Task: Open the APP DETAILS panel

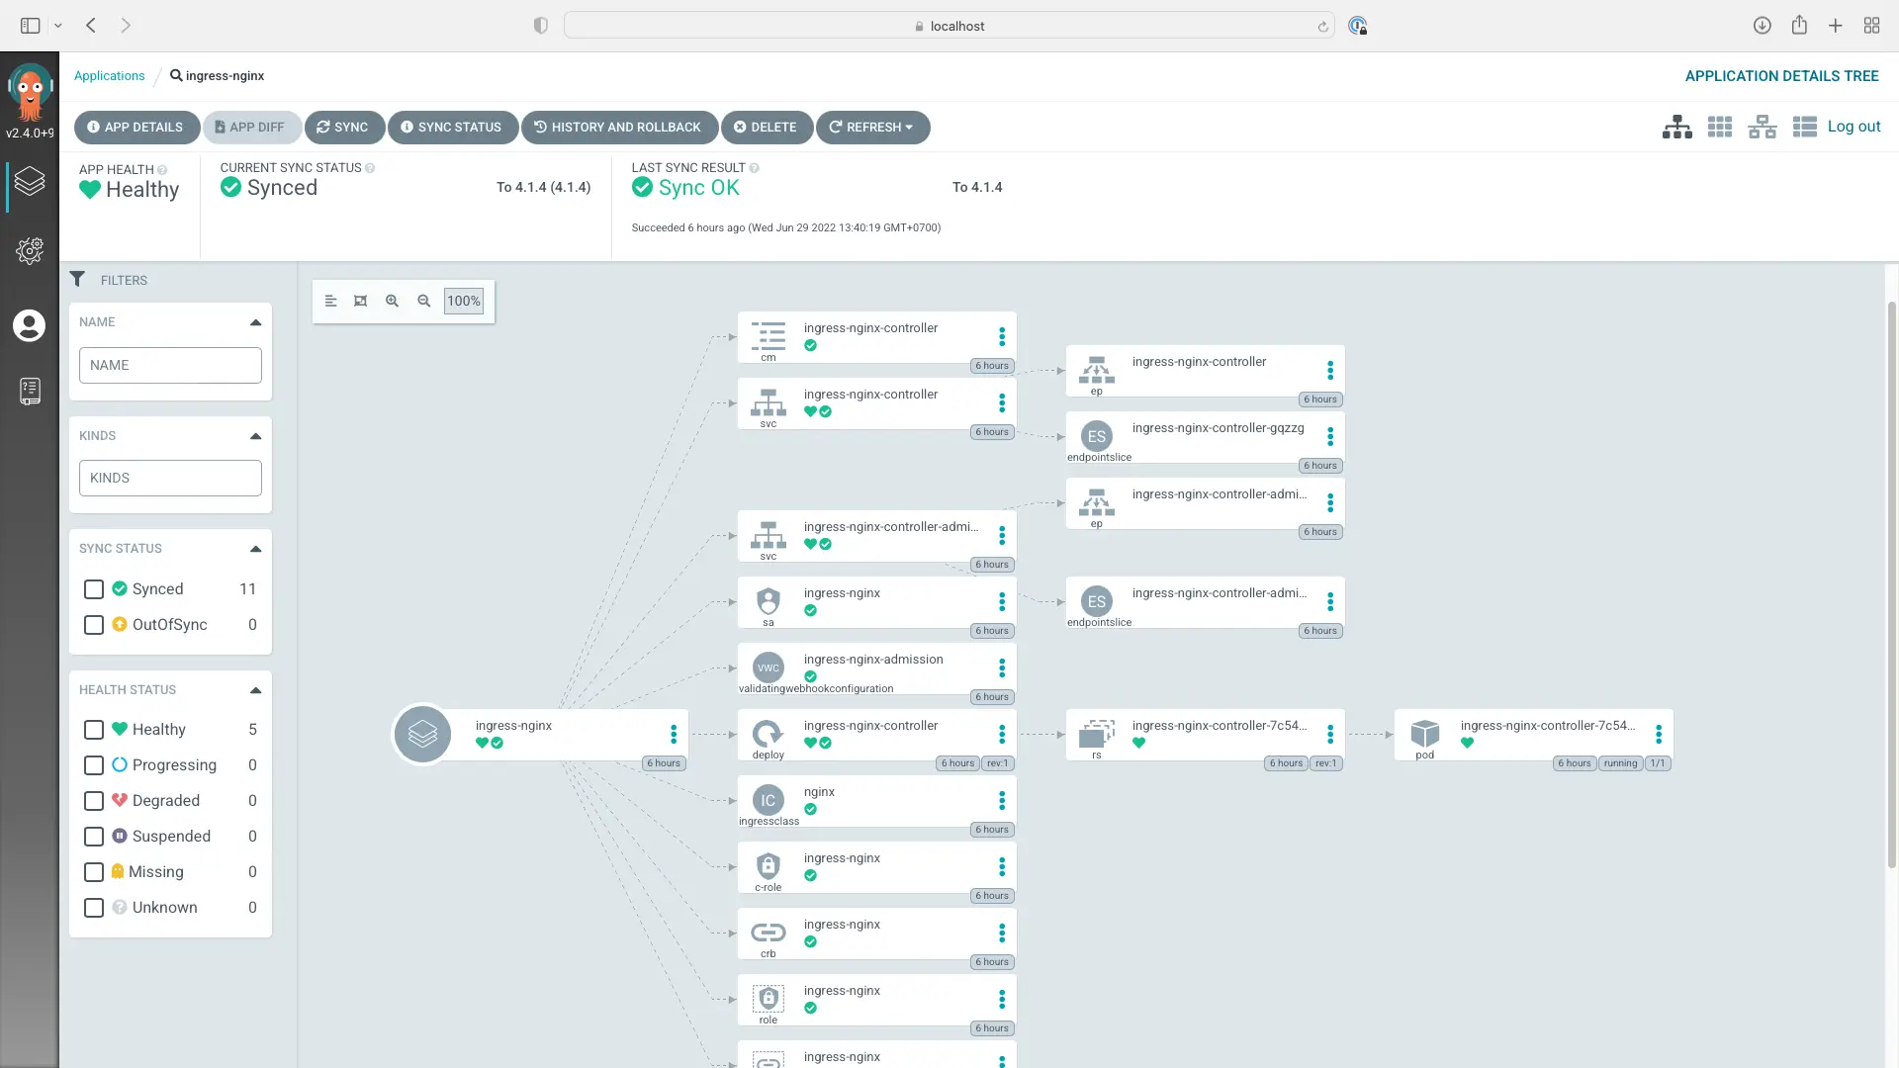Action: 136,127
